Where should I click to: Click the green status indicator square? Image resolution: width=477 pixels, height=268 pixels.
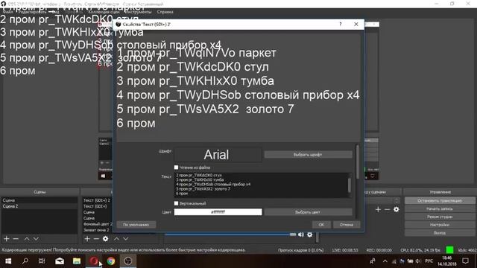449,250
